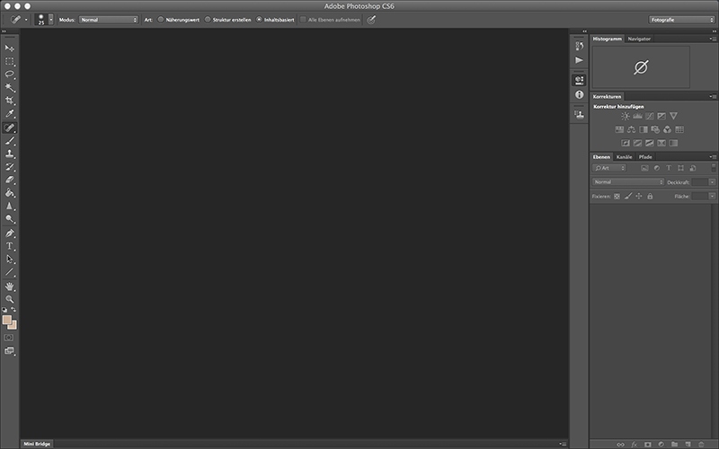Open the brush picker dropdown arrow
The height and width of the screenshot is (449, 719).
point(51,19)
